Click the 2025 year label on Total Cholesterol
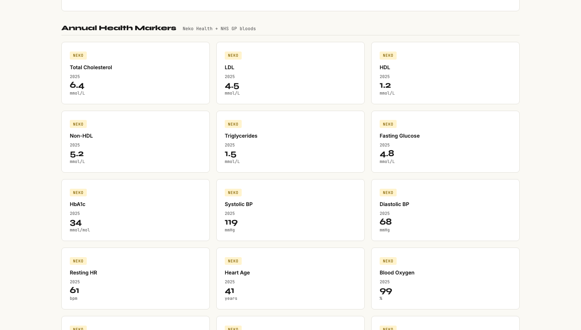 75,77
